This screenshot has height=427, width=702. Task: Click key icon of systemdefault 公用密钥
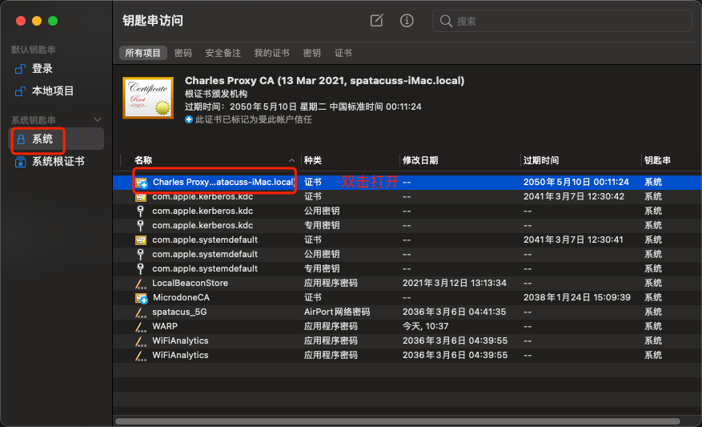pyautogui.click(x=141, y=255)
